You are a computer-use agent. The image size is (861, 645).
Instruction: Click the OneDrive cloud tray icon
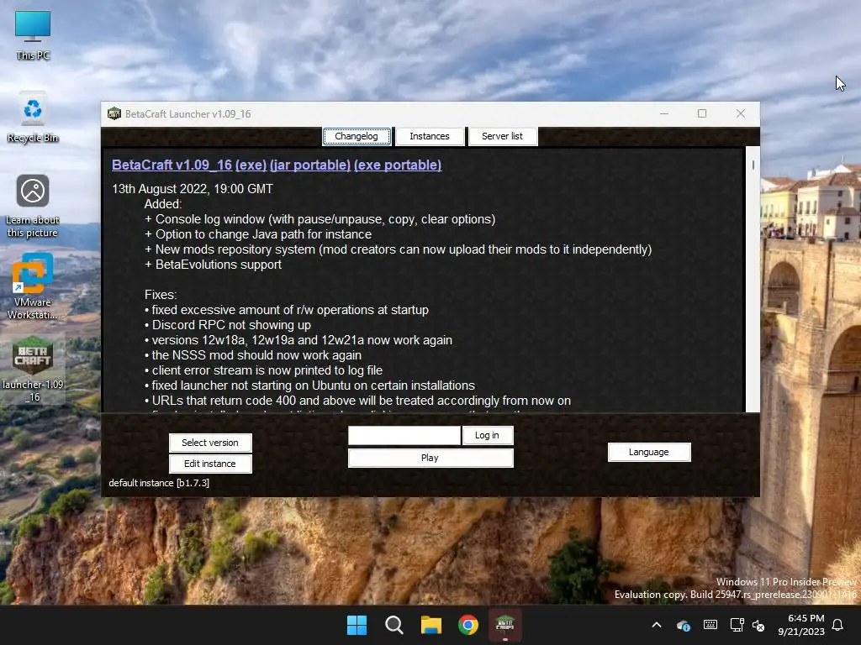[x=683, y=625]
